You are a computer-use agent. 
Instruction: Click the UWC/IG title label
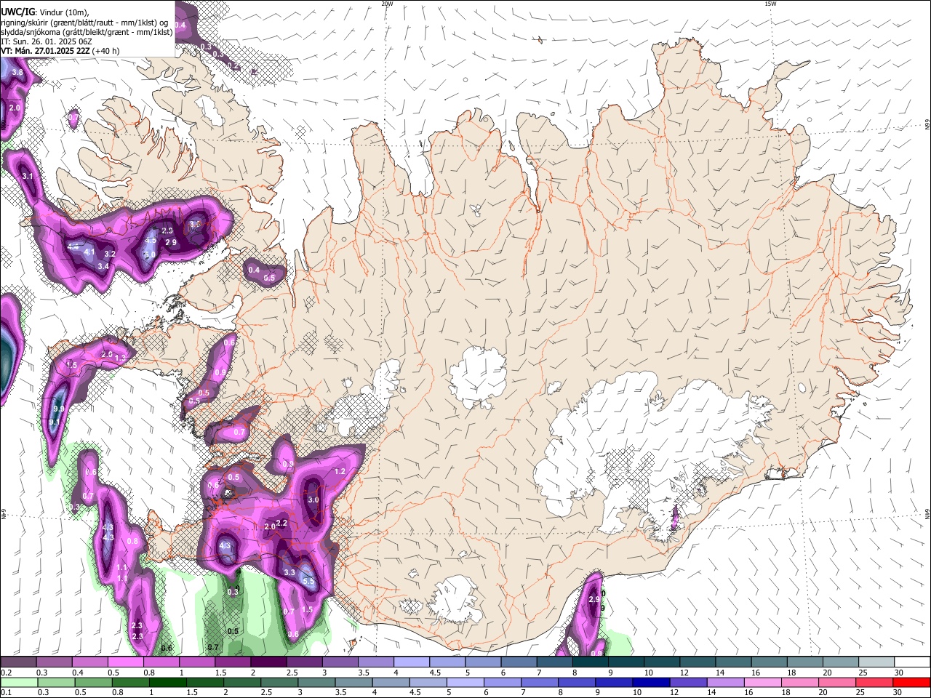coord(17,11)
